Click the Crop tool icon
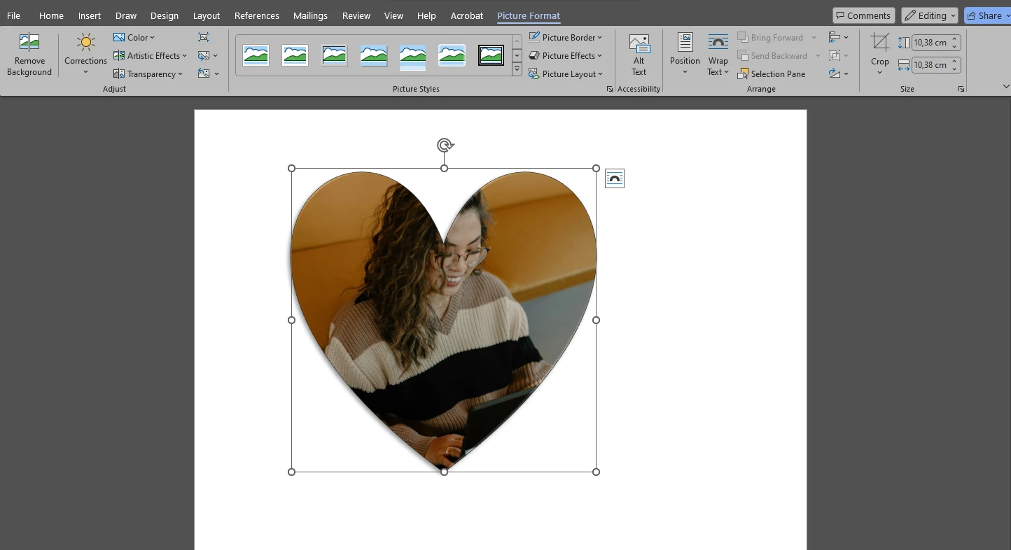Viewport: 1011px width, 550px height. click(x=880, y=43)
